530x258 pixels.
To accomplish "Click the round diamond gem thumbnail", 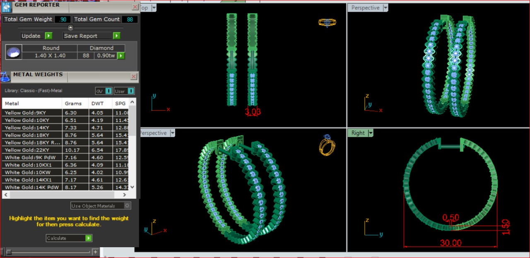I will (13, 52).
